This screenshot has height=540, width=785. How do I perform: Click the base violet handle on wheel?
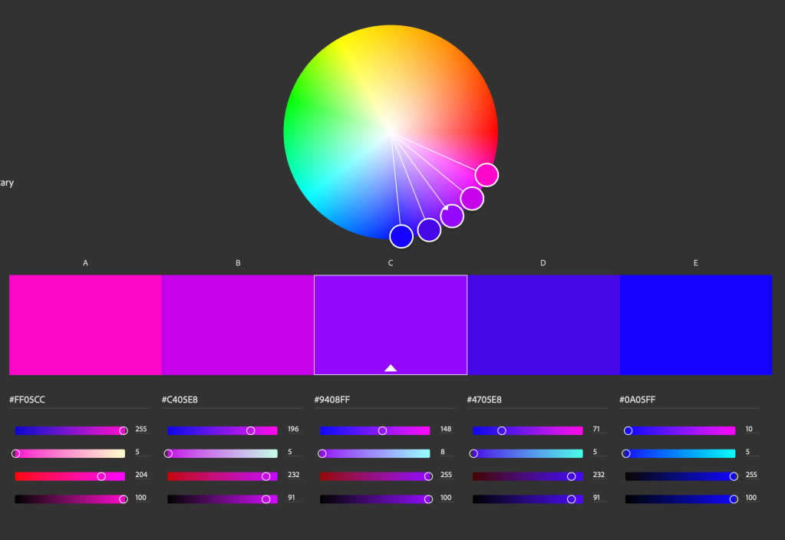point(452,216)
